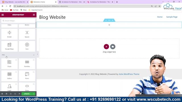Switch to the WordPress Qi Addons tab
The height and width of the screenshot is (102, 182).
71,2
